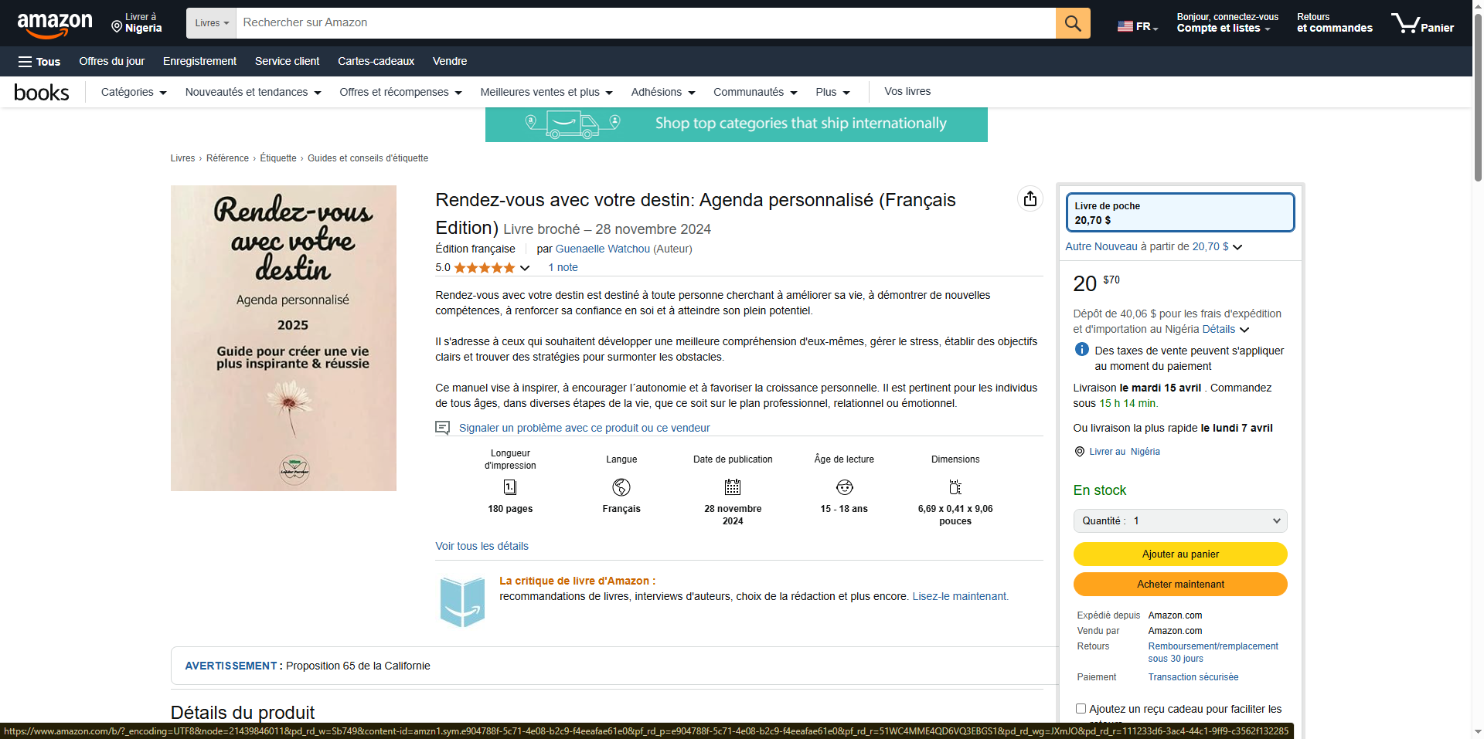Open the Communautés menu
Image resolution: width=1484 pixels, height=739 pixels.
755,92
